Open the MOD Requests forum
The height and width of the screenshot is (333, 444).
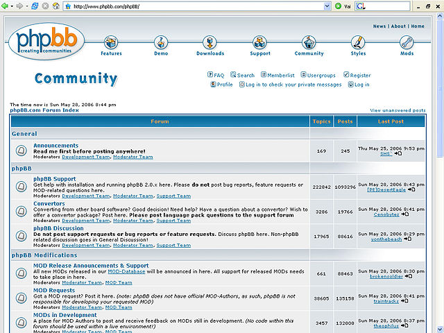click(x=54, y=290)
